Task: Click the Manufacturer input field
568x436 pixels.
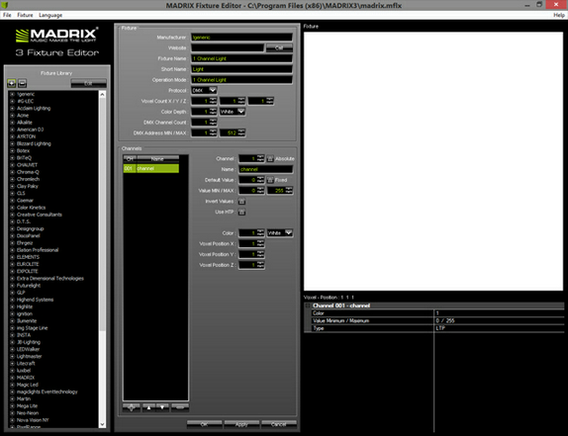Action: click(x=241, y=38)
